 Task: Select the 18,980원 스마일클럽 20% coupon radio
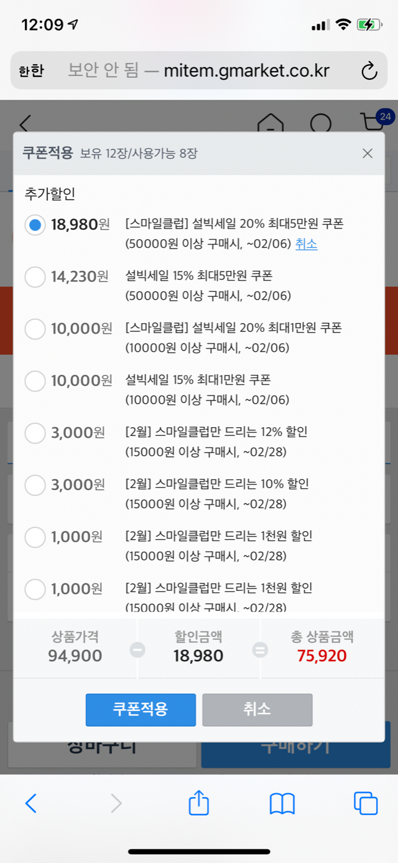click(35, 225)
